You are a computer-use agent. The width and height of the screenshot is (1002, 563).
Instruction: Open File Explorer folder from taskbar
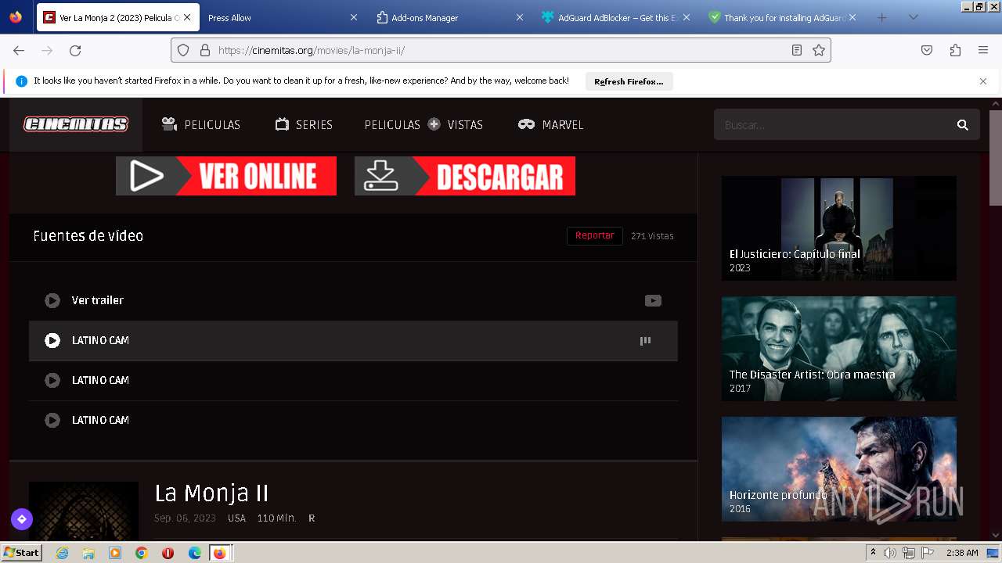[88, 553]
